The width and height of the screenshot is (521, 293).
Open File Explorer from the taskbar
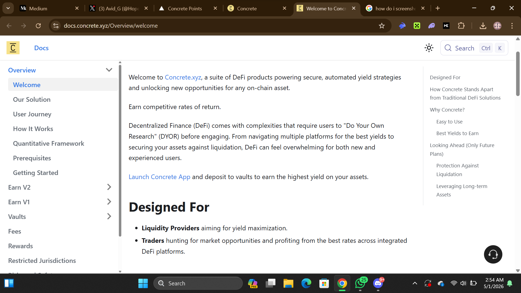coord(288,284)
